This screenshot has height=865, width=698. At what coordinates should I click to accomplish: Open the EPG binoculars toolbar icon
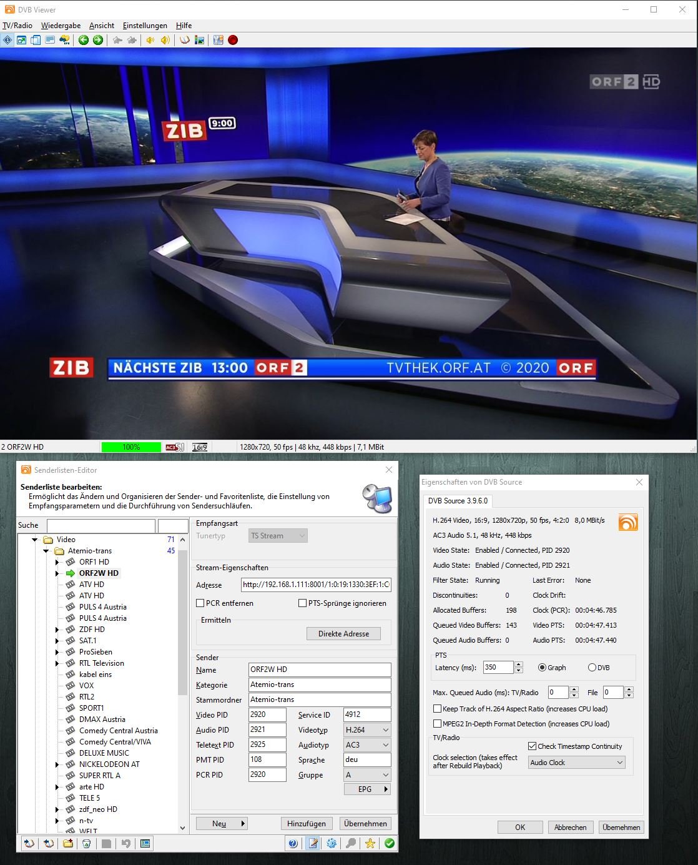(64, 40)
